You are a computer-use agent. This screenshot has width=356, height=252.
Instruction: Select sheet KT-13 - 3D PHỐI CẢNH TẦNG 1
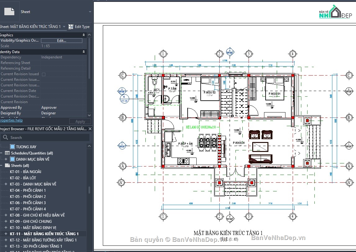pos(36,246)
